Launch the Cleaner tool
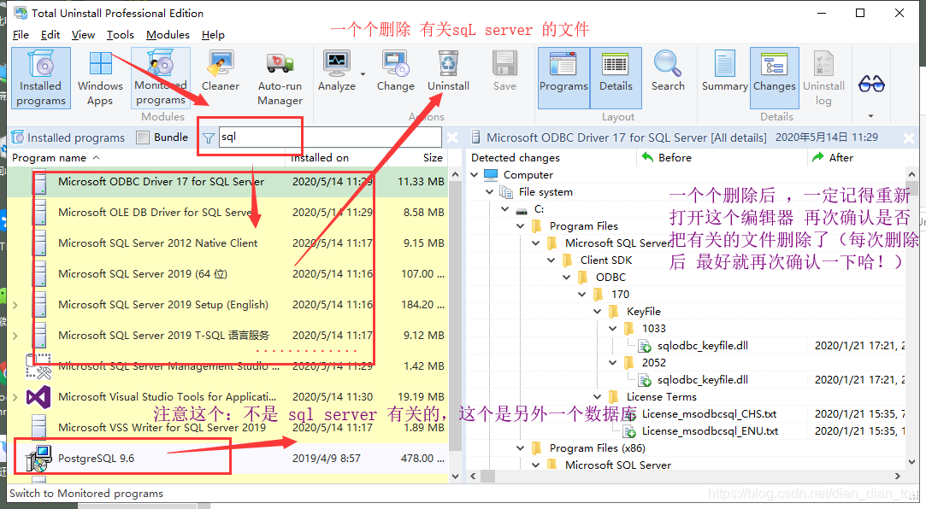Viewport: 926px width, 509px height. (221, 72)
